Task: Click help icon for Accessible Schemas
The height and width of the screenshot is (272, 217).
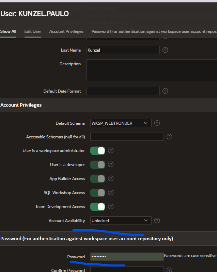Action: point(169,137)
